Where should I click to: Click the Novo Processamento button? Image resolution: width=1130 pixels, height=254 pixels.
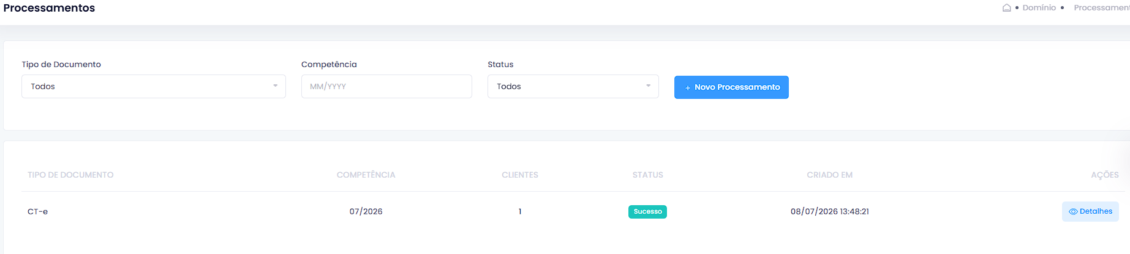[731, 87]
